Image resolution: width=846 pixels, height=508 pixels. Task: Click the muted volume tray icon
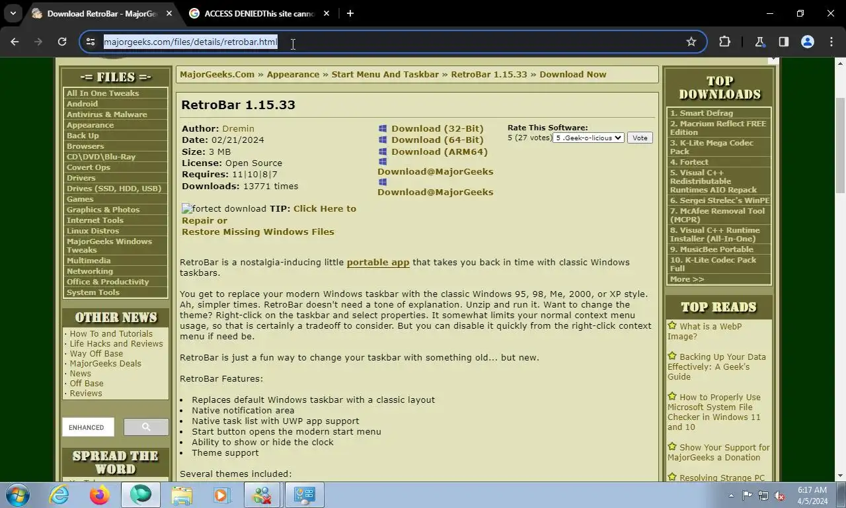pos(779,495)
